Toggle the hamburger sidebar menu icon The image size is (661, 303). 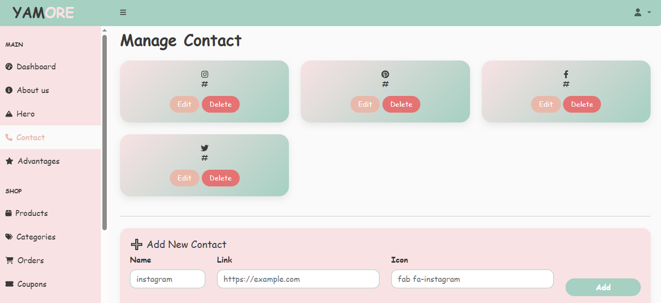tap(123, 13)
